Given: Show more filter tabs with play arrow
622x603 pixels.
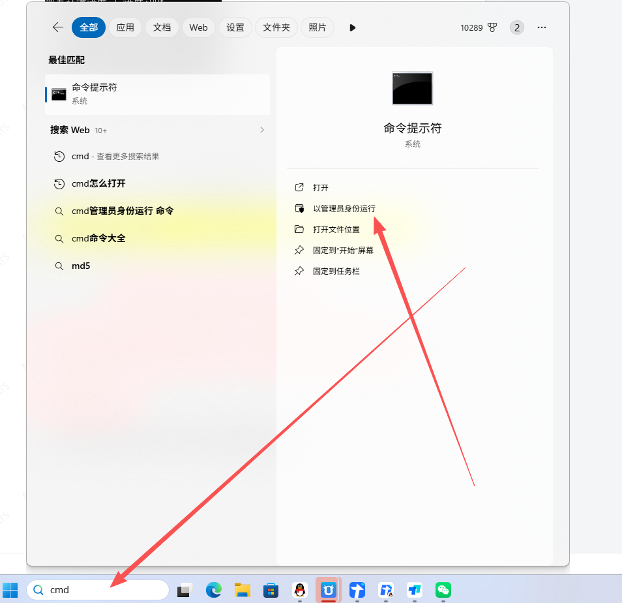Looking at the screenshot, I should [x=352, y=28].
